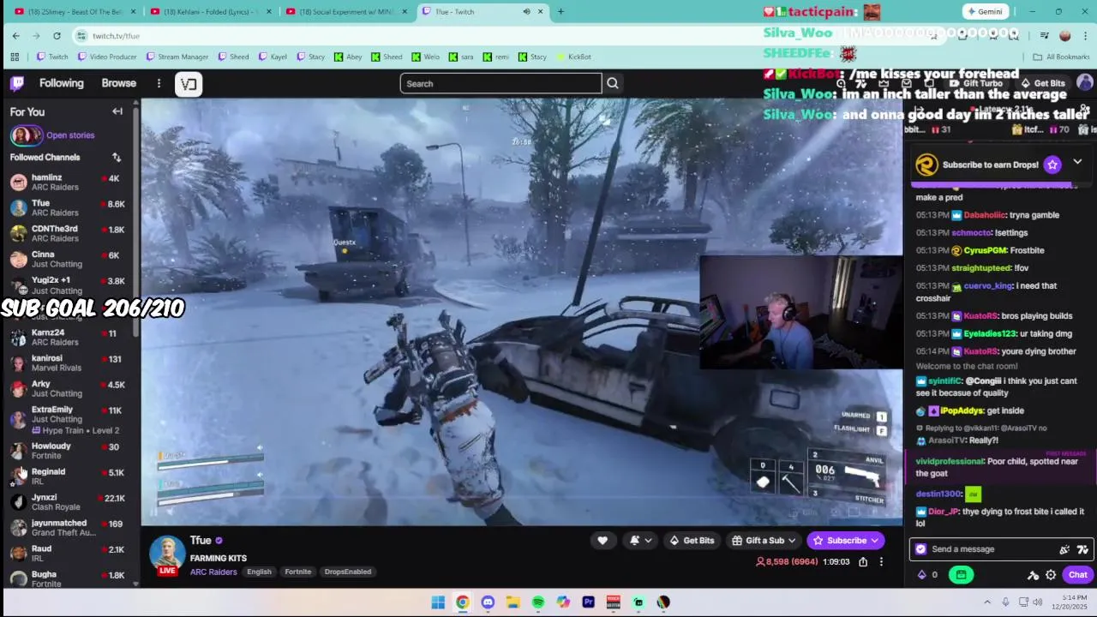Switch to the Social Experiment tab

pyautogui.click(x=347, y=11)
